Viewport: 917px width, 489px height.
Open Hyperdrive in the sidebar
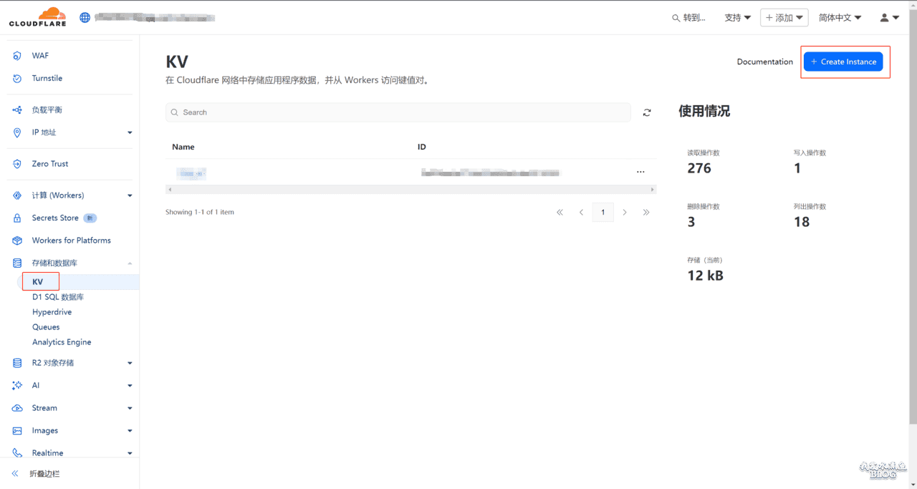[52, 312]
